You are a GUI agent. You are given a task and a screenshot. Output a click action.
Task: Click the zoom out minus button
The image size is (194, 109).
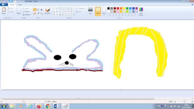(175, 102)
